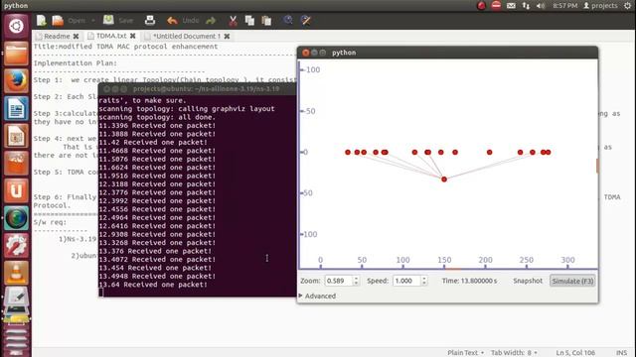Expand the Advanced section
The width and height of the screenshot is (636, 357).
(x=317, y=296)
